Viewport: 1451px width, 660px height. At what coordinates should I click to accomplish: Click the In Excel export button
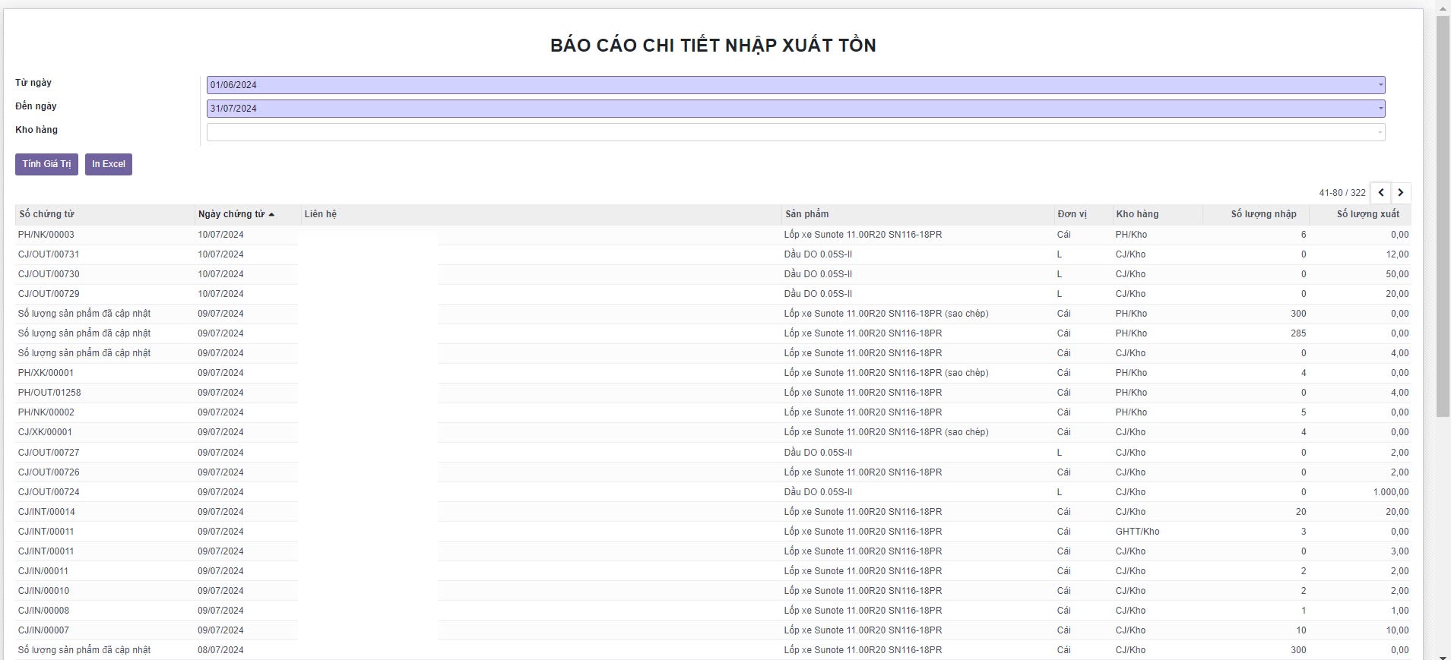pos(109,164)
